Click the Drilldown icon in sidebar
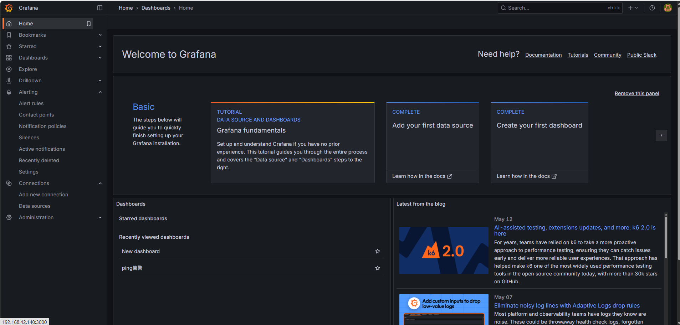The height and width of the screenshot is (325, 680). [9, 81]
